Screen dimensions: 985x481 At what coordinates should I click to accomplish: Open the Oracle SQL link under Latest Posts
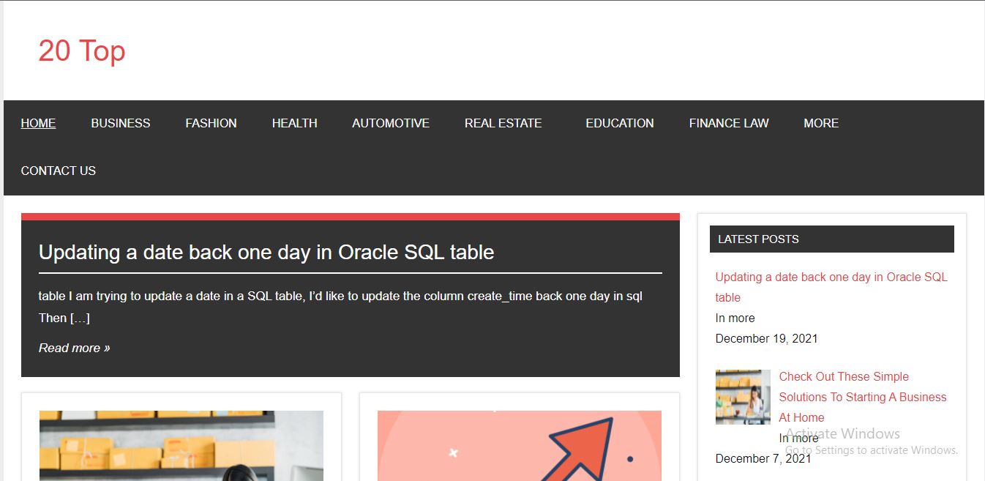click(831, 287)
